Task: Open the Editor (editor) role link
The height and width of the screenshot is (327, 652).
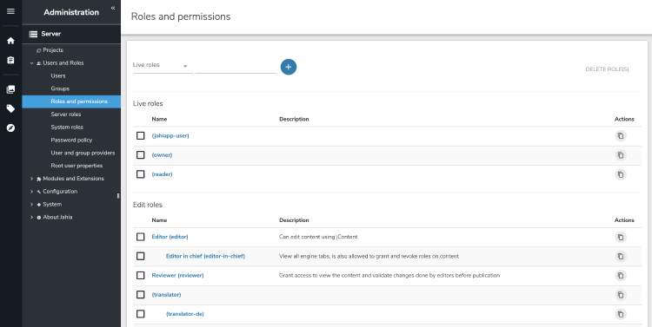Action: click(x=170, y=237)
